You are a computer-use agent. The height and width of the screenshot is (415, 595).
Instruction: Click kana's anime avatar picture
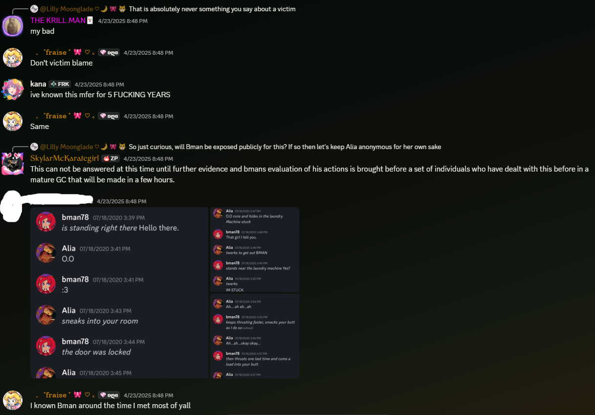click(x=13, y=89)
